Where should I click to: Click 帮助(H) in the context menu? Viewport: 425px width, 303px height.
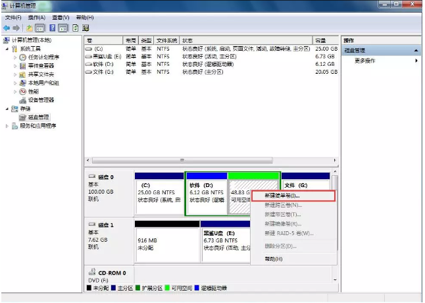[273, 259]
